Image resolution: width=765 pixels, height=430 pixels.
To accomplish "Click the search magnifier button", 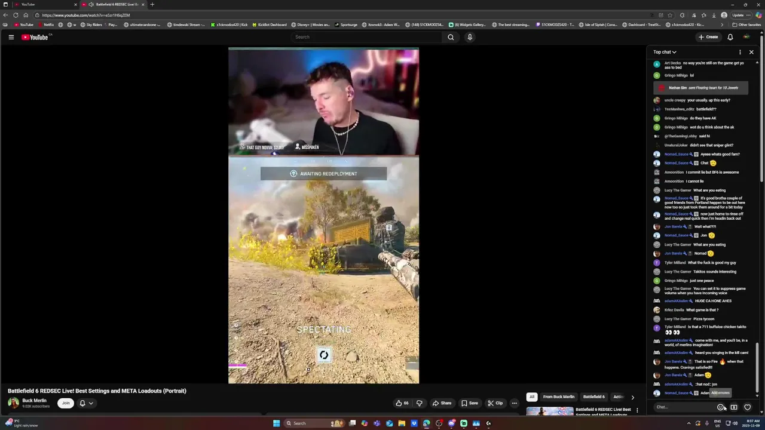I will 451,37.
